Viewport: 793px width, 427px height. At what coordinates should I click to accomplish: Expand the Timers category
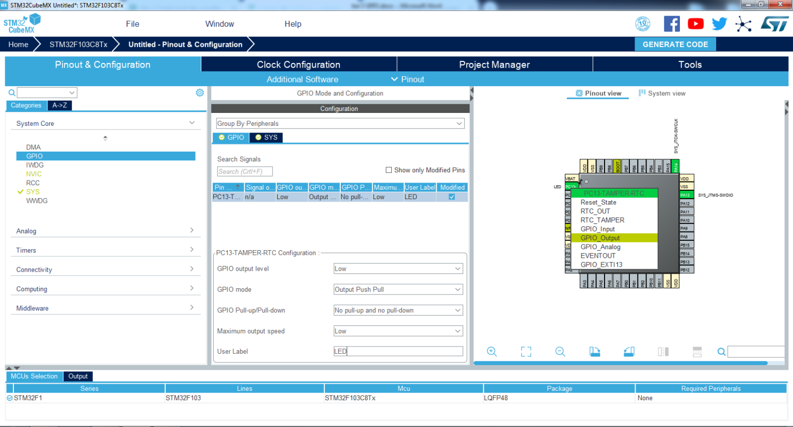pos(105,250)
